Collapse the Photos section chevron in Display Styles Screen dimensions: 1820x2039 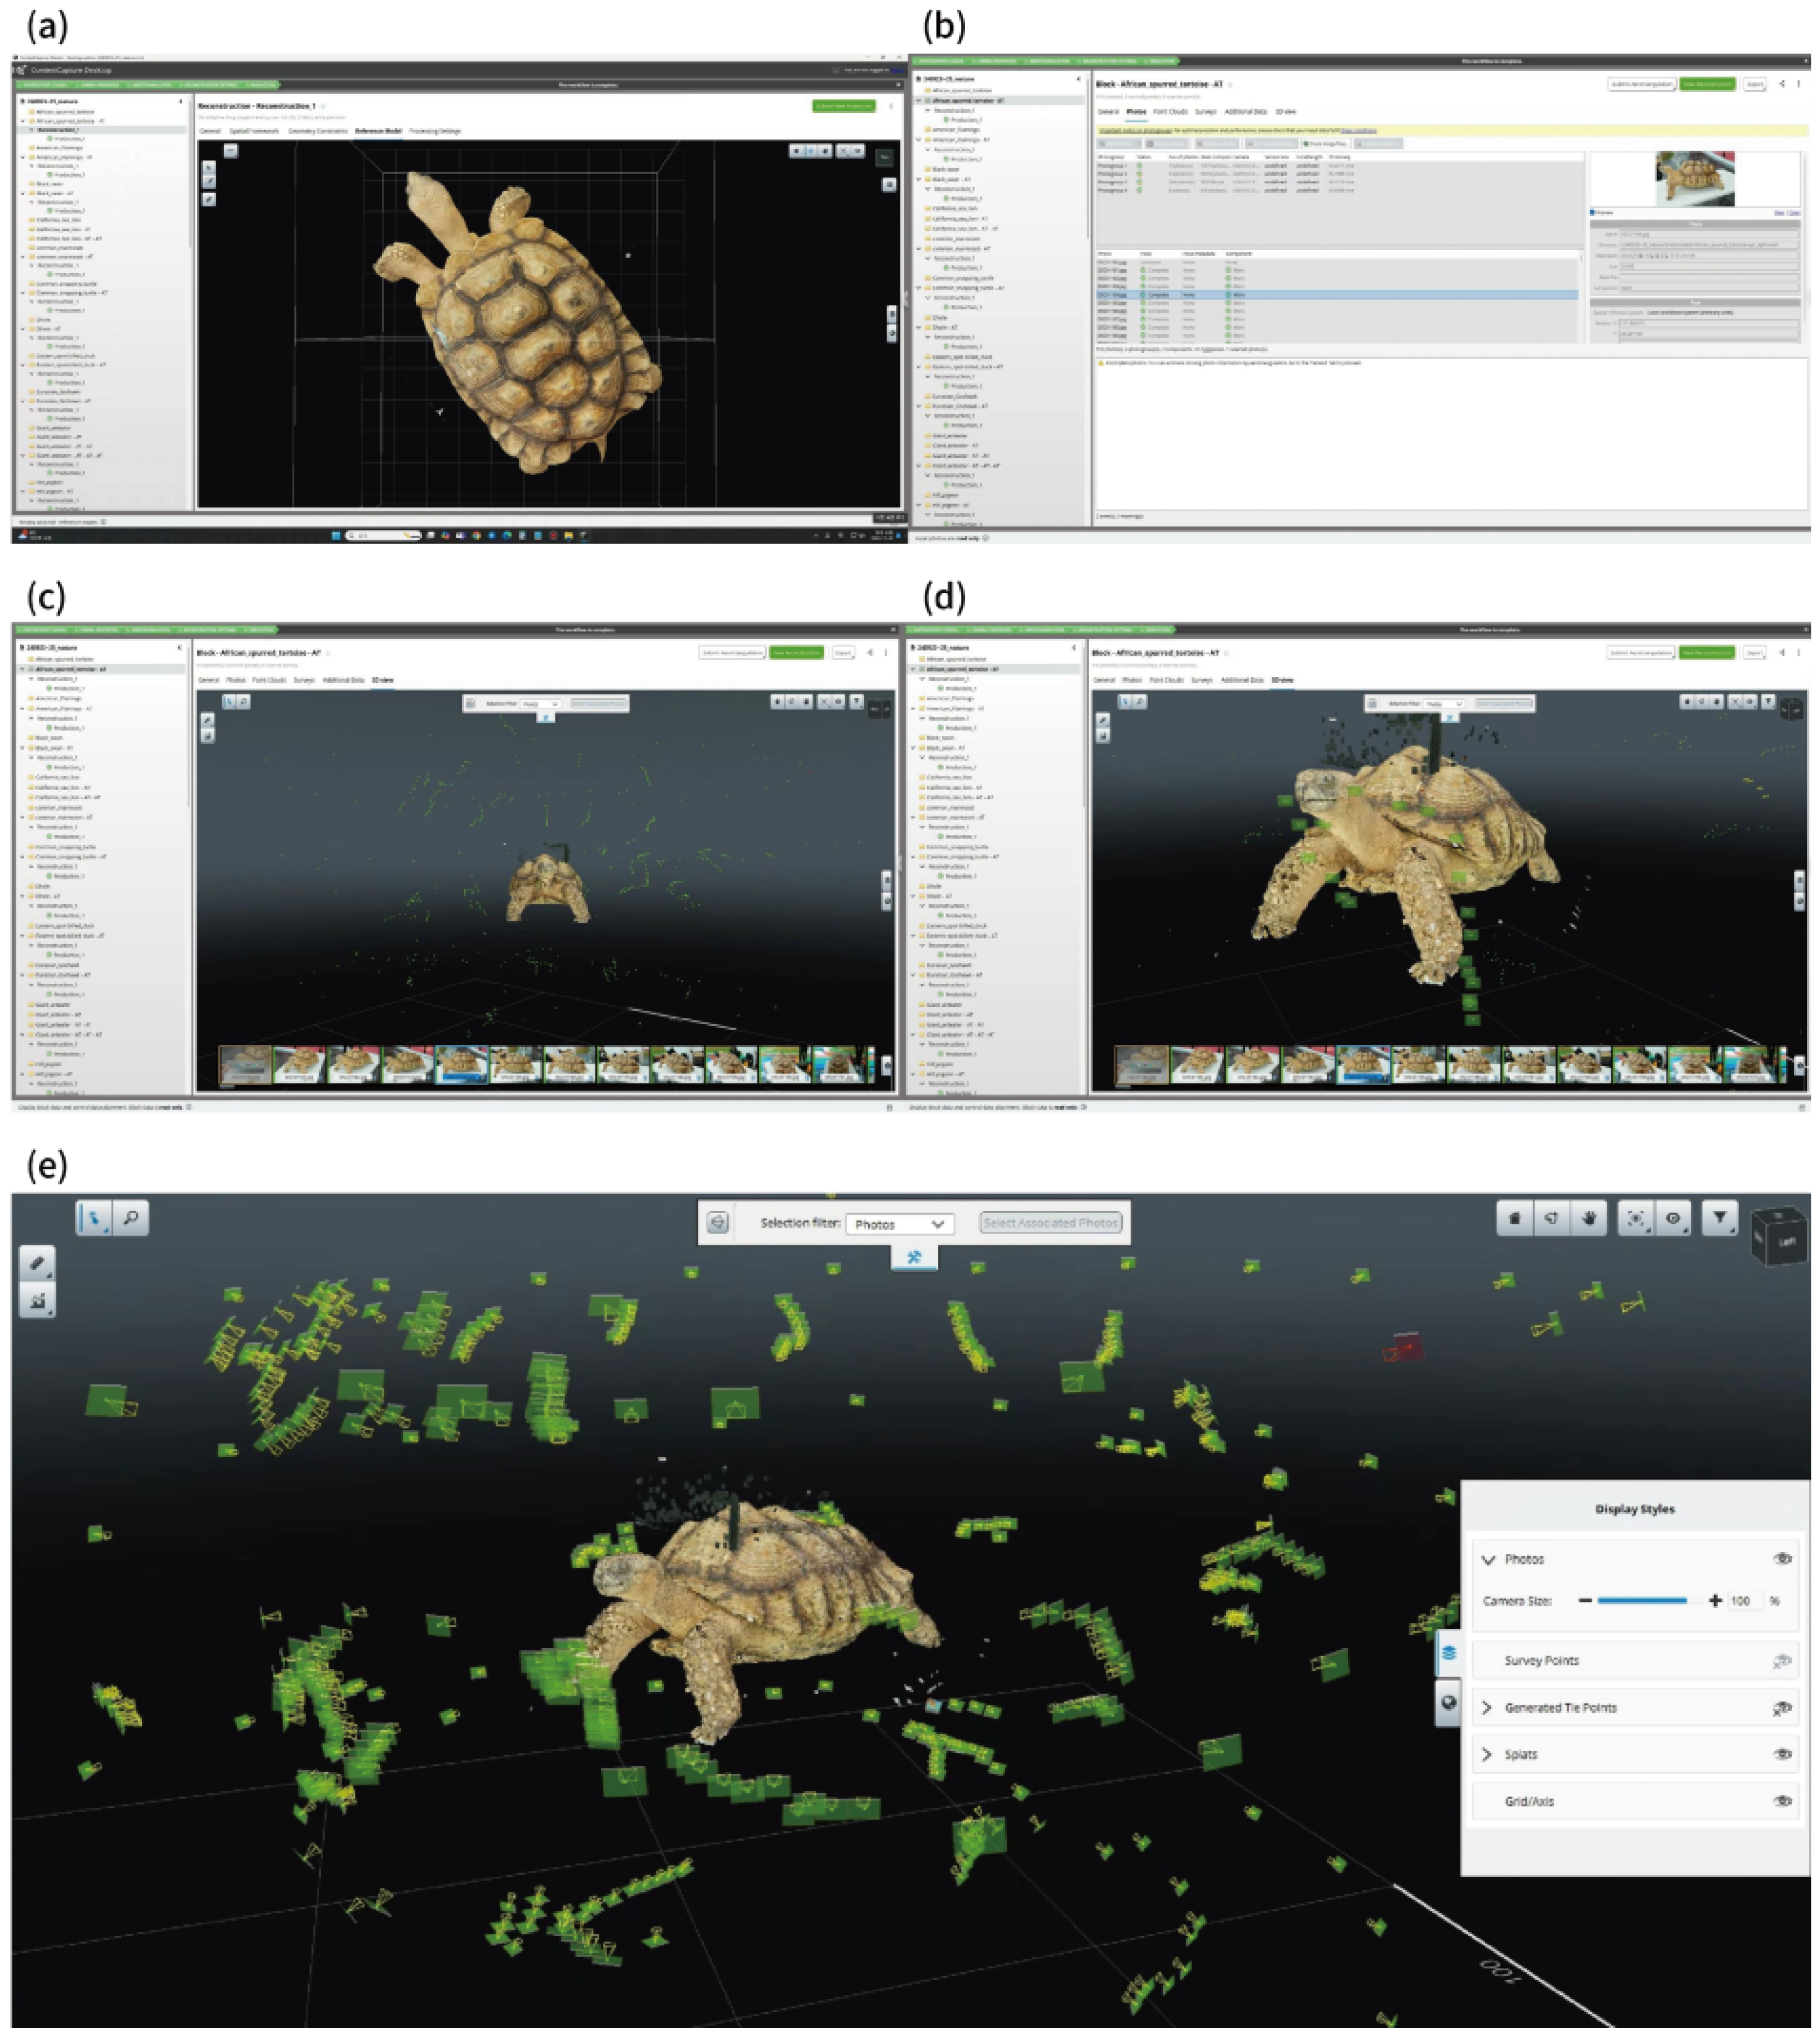pos(1488,1560)
